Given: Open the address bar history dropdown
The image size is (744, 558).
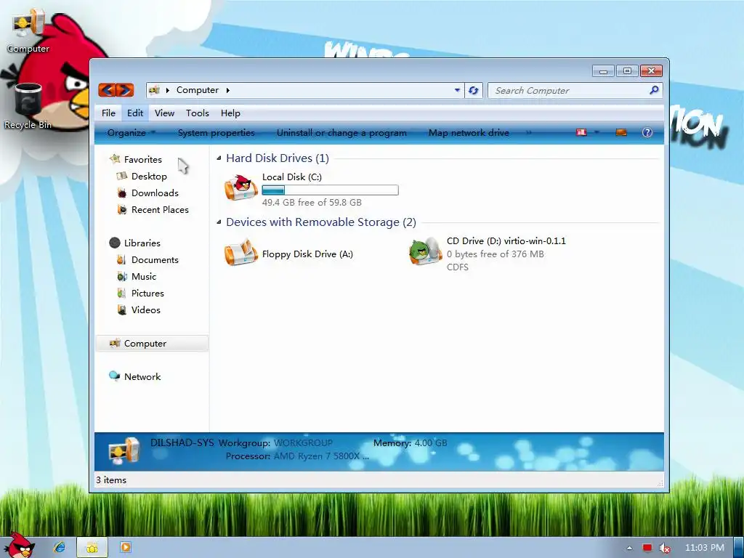Looking at the screenshot, I should point(457,90).
